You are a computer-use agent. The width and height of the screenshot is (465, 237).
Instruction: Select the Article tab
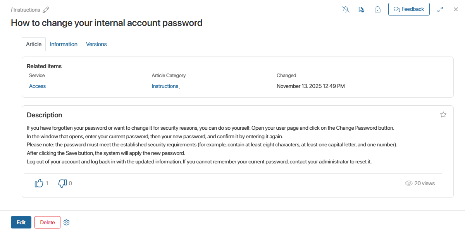[34, 44]
